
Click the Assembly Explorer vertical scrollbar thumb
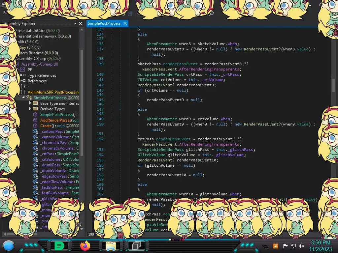point(82,102)
